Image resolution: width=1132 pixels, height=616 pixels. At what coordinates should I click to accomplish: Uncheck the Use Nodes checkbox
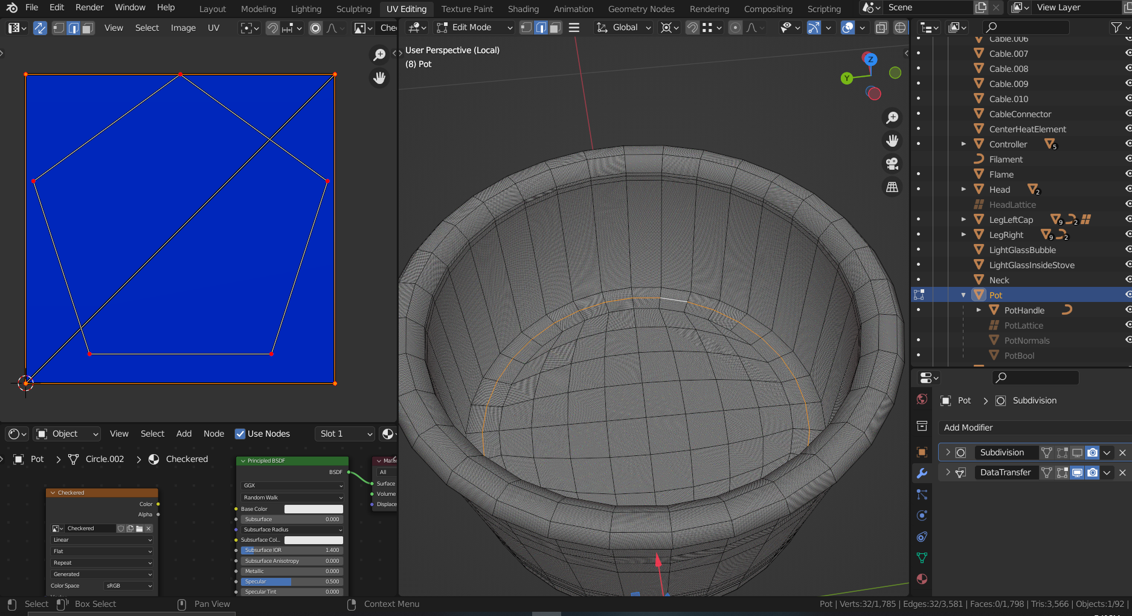pos(240,434)
